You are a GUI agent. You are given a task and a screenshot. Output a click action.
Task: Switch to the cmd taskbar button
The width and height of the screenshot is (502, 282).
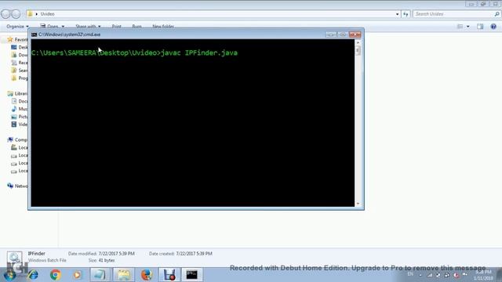click(192, 275)
